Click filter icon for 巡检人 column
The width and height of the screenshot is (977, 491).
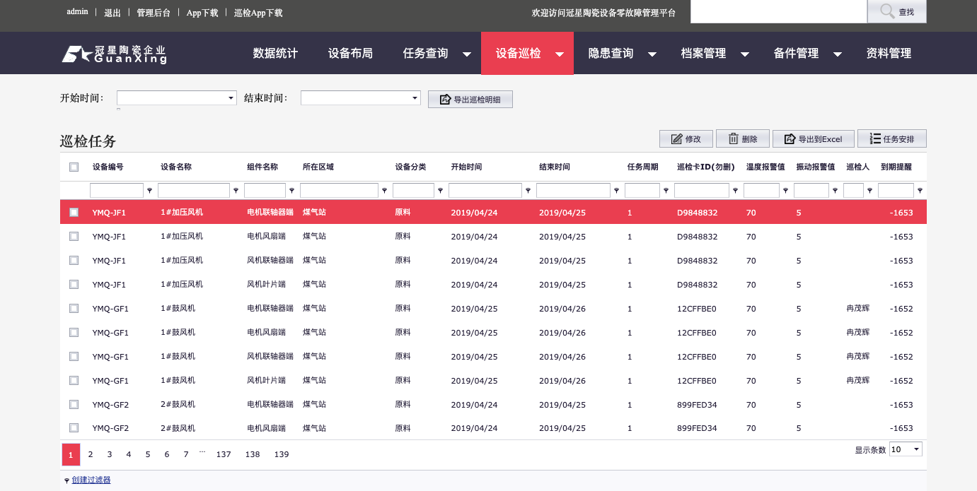tap(869, 191)
